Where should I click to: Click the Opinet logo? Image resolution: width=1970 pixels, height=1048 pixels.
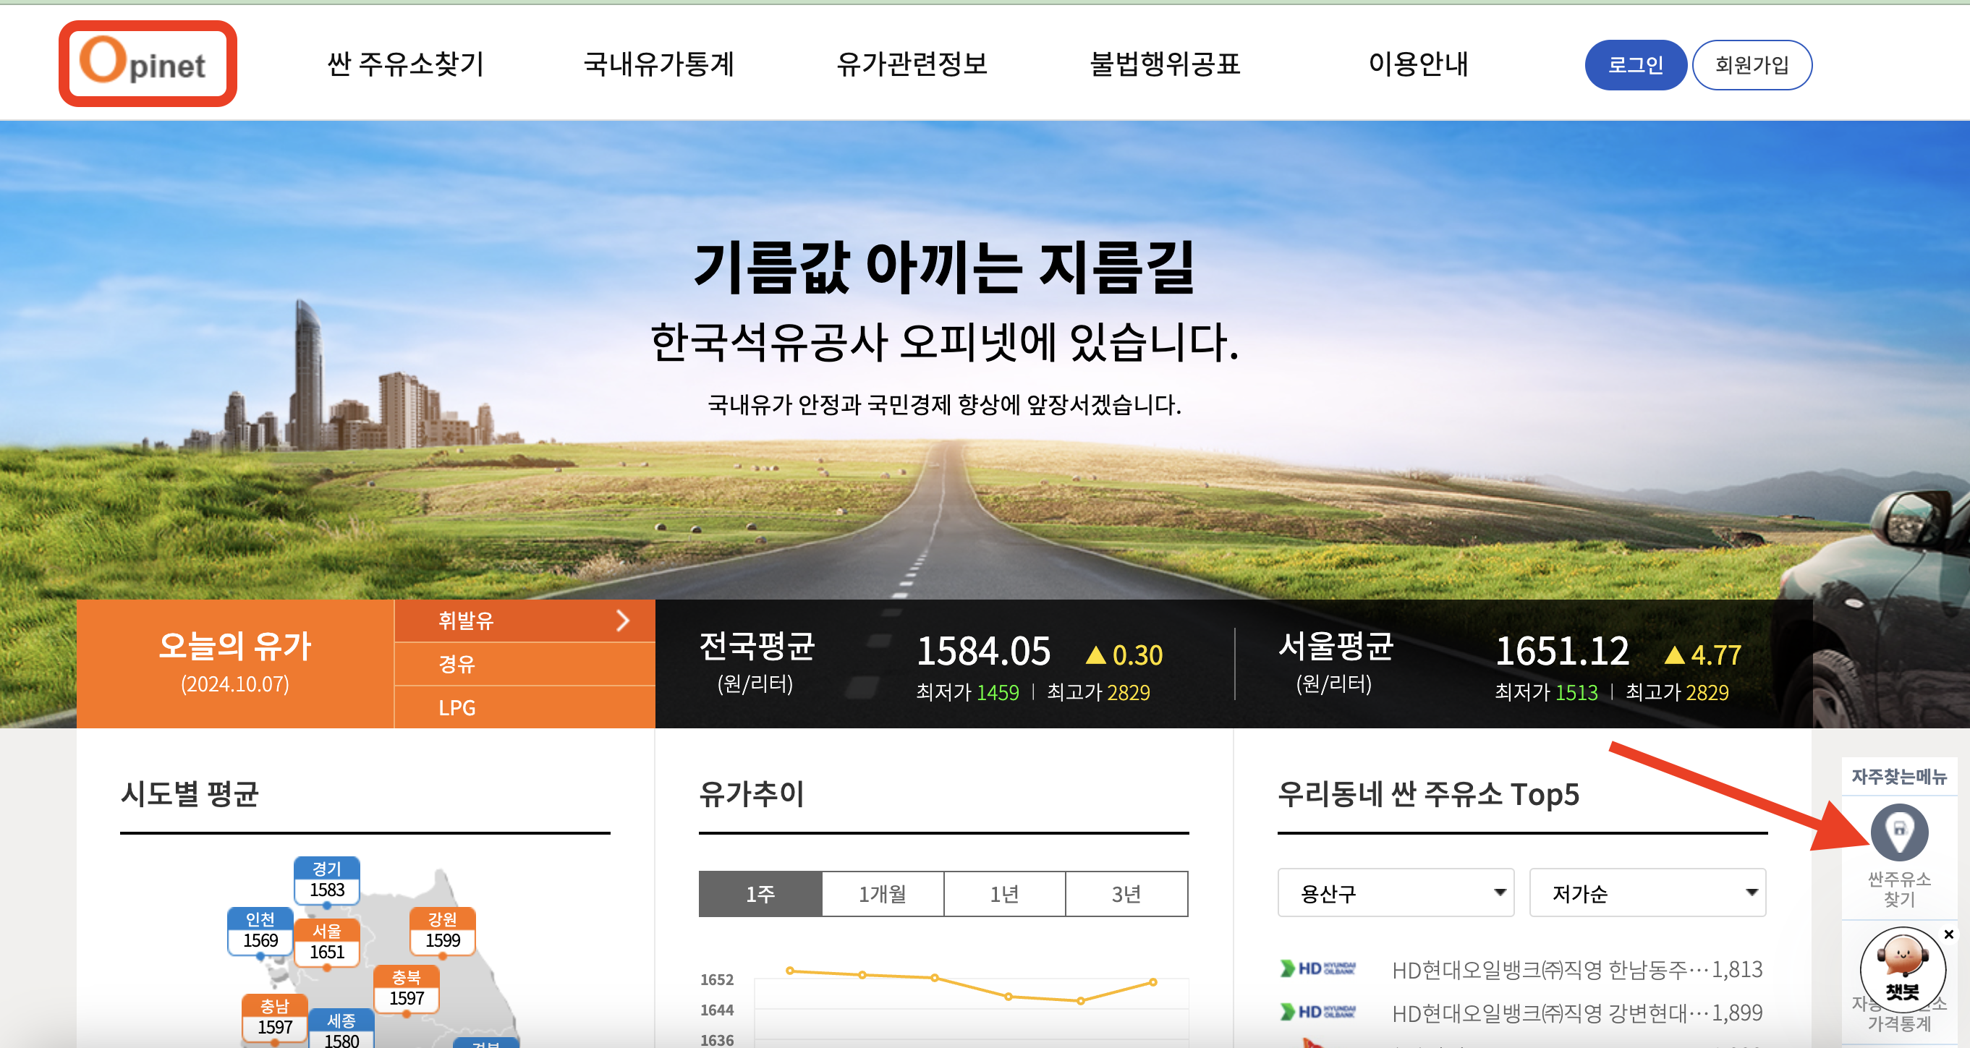(147, 65)
